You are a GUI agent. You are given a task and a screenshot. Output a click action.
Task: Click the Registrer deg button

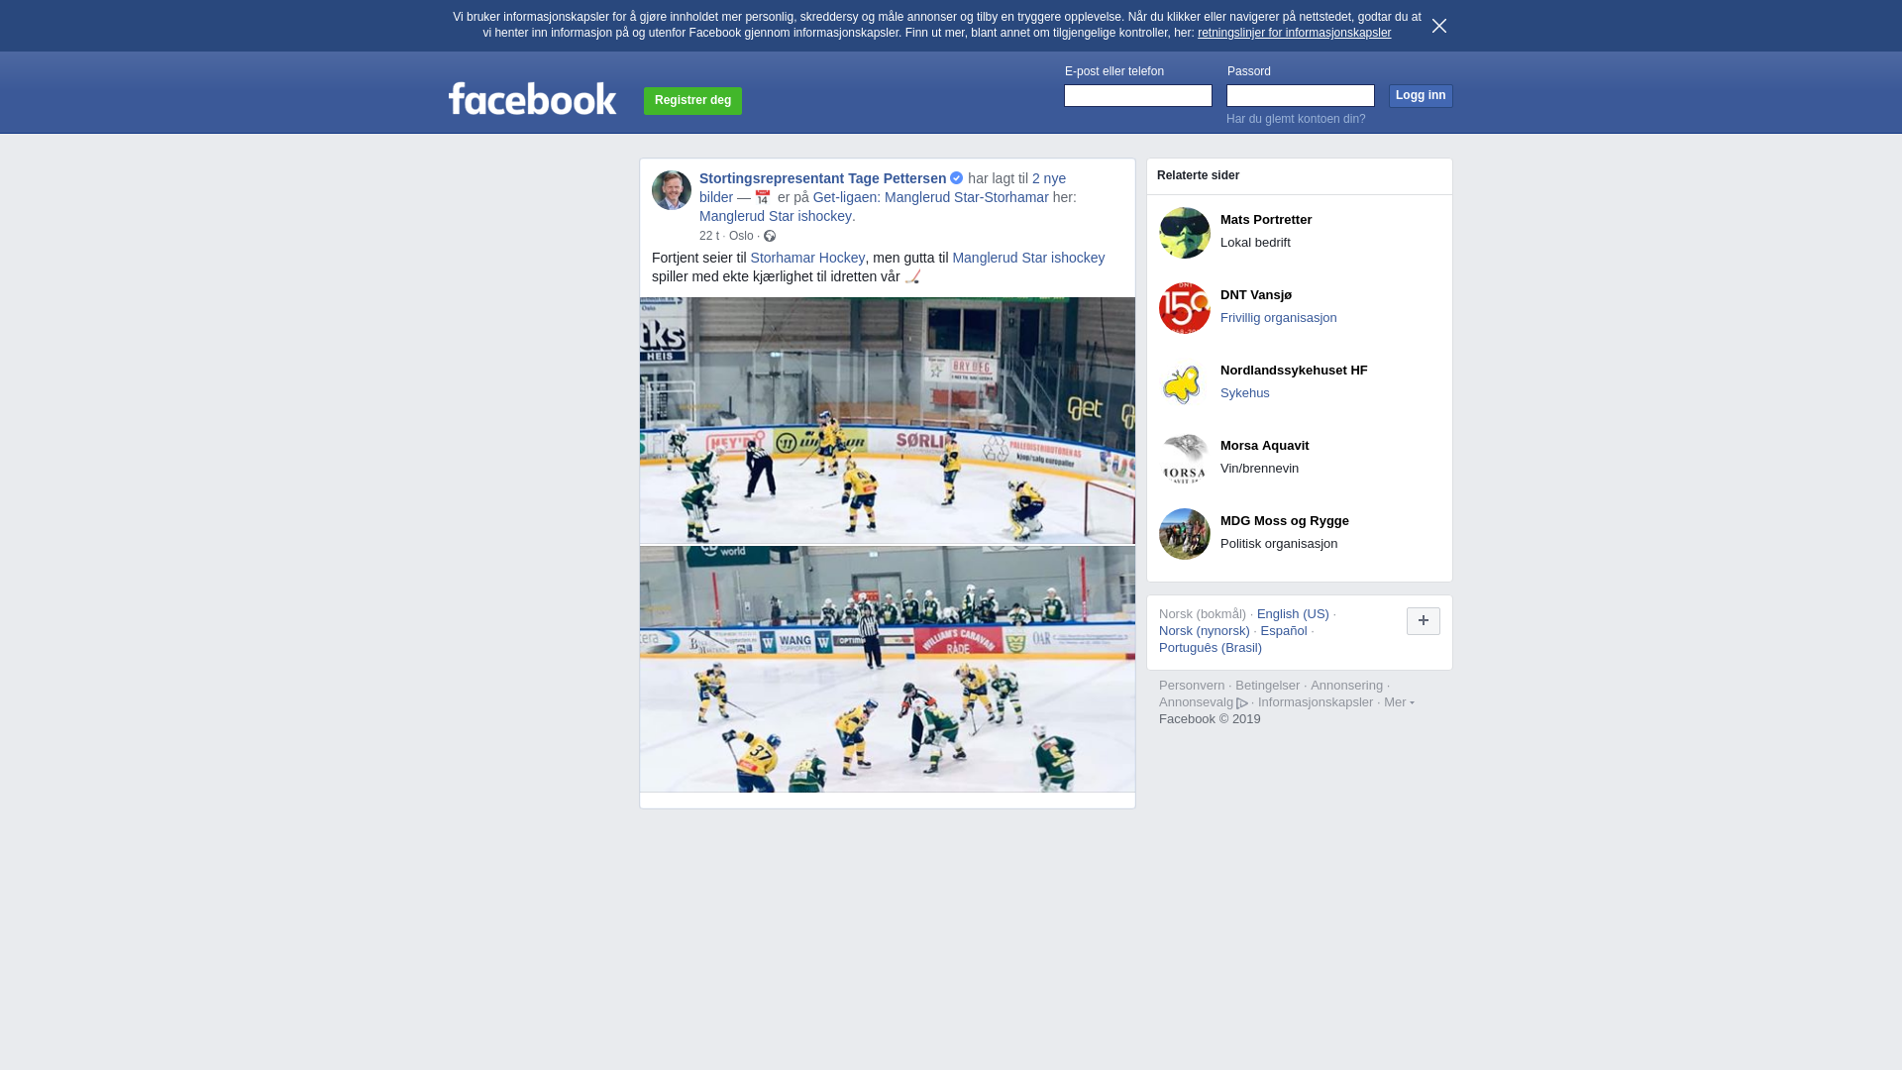[x=692, y=101]
